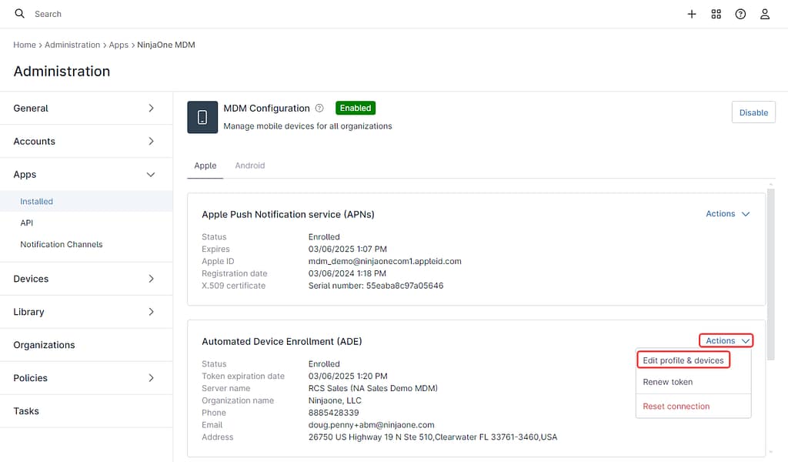Switch to the Android tab
Viewport: 788px width, 462px height.
[250, 166]
